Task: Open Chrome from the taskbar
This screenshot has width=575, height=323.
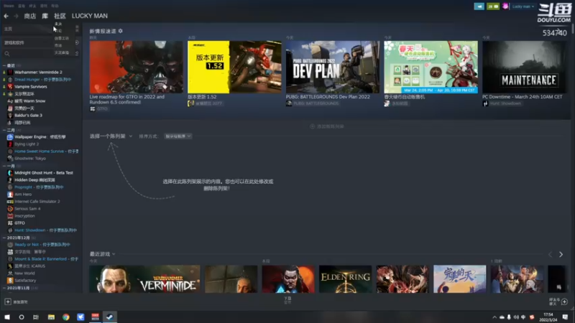Action: 66,317
